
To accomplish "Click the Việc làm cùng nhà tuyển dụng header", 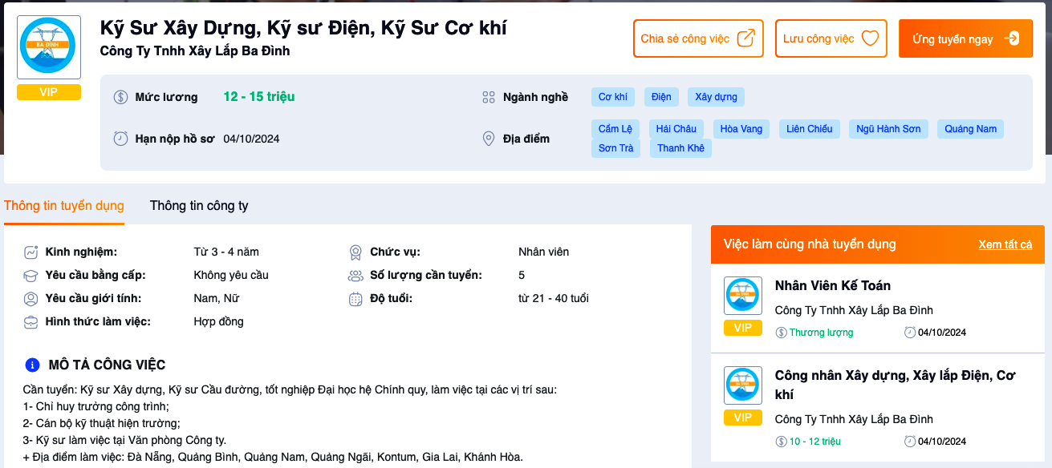I will pyautogui.click(x=810, y=244).
